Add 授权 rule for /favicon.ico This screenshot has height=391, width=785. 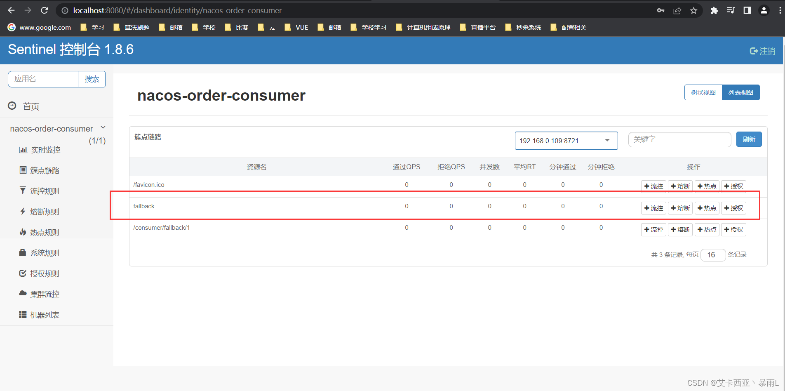coord(733,186)
